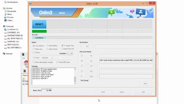The image size is (184, 104).
Task: Click the Message log scrollbar thumb
Action: click(x=75, y=79)
